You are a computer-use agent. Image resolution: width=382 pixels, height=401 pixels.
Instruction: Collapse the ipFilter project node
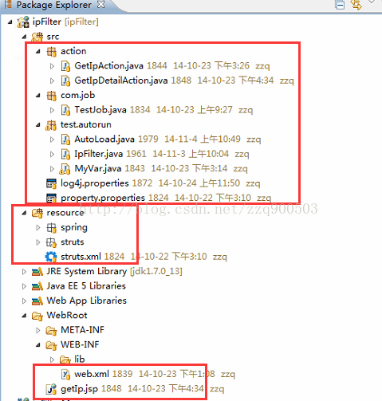10,22
